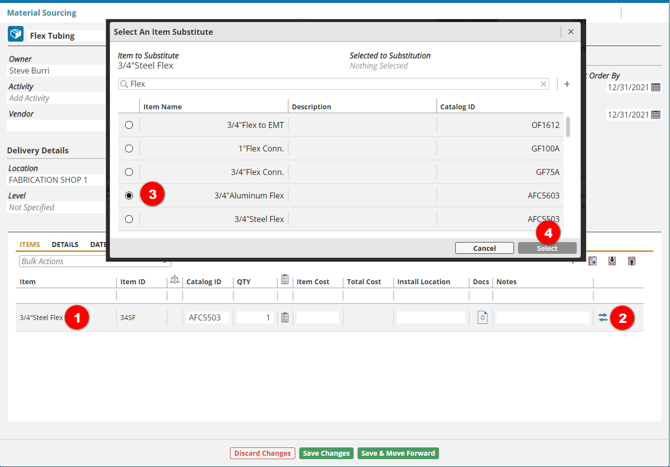Click the substitute list vertical scrollbar
This screenshot has height=467, width=670.
[568, 127]
